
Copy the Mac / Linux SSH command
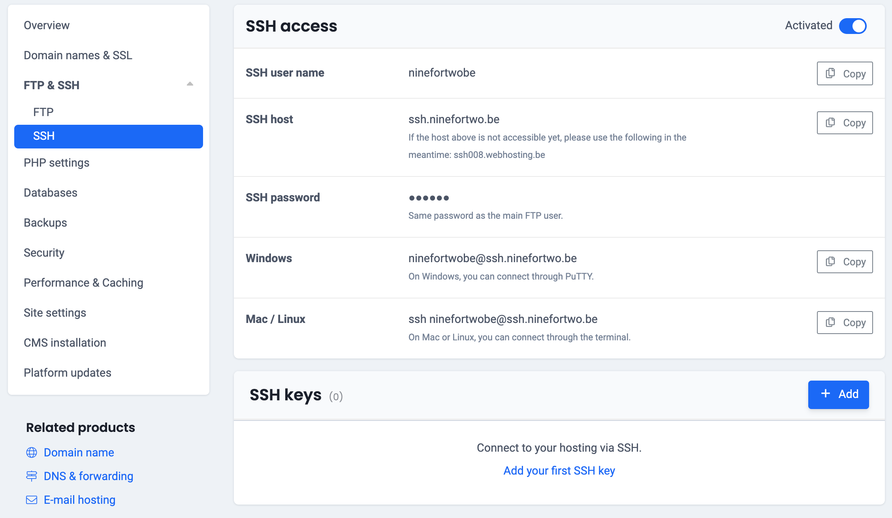tap(844, 322)
